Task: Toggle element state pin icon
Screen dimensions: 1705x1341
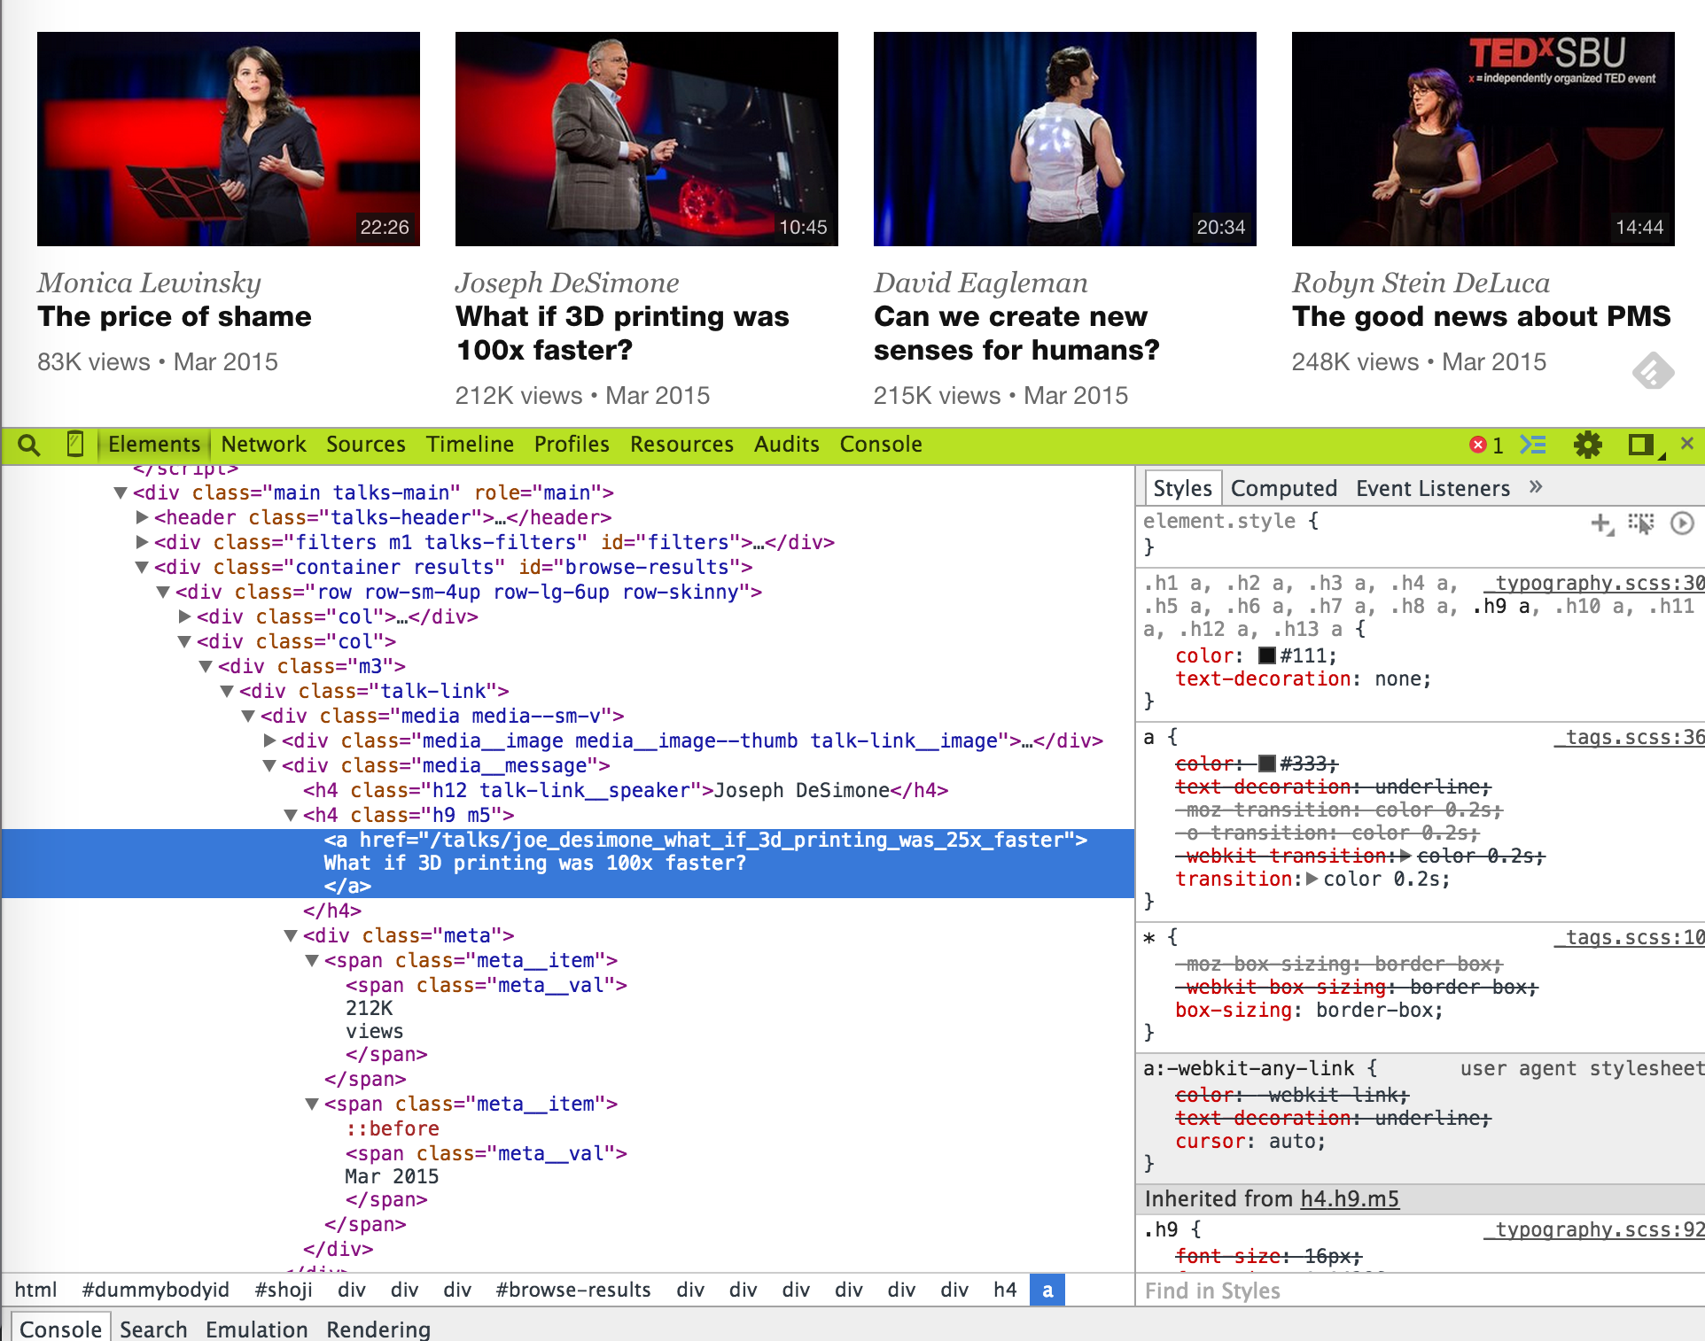Action: click(x=1641, y=523)
